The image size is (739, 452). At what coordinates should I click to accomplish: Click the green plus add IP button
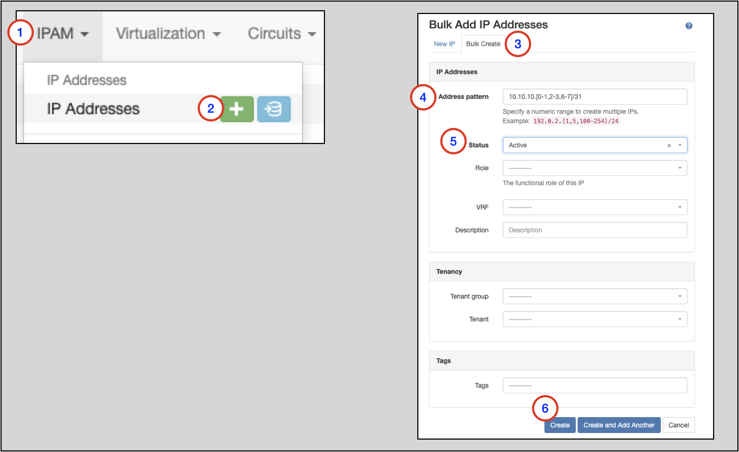237,109
